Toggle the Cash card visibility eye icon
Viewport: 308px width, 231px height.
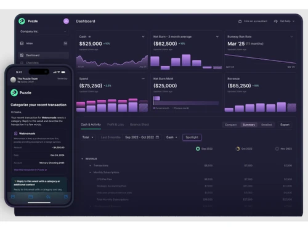pyautogui.click(x=89, y=37)
